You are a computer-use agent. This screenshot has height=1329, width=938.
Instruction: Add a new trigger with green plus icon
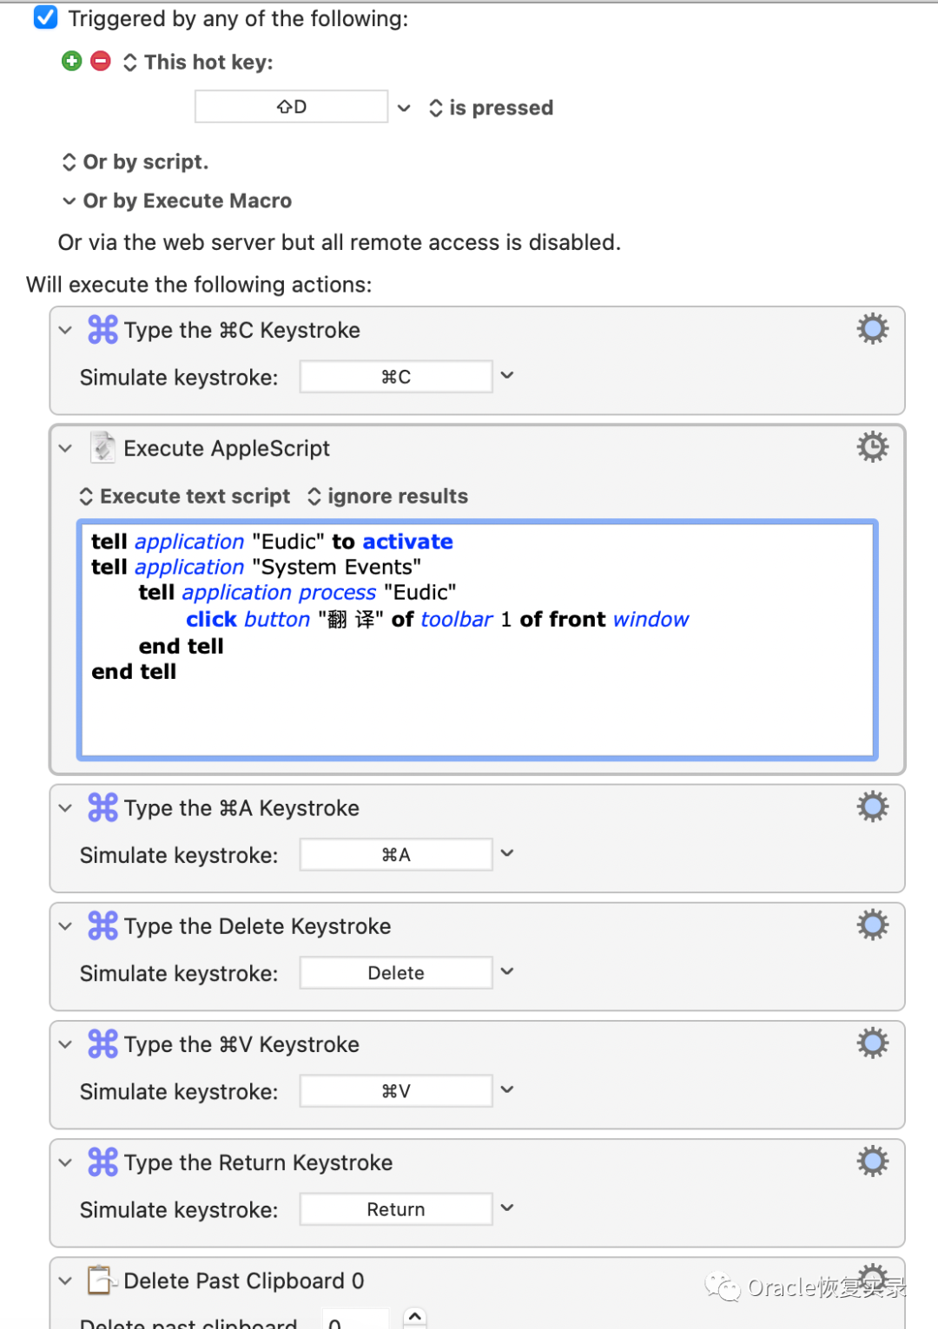pyautogui.click(x=72, y=61)
